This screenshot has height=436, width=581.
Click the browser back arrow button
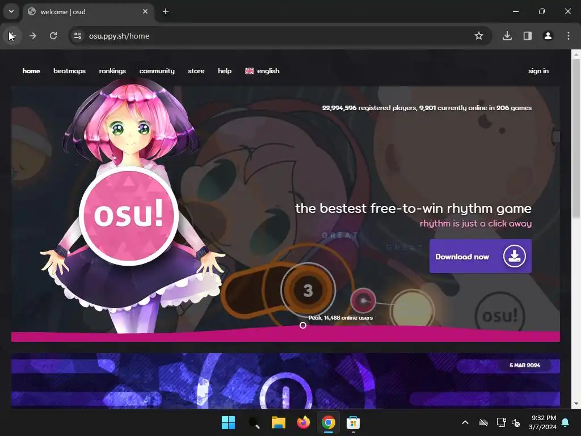pyautogui.click(x=12, y=36)
